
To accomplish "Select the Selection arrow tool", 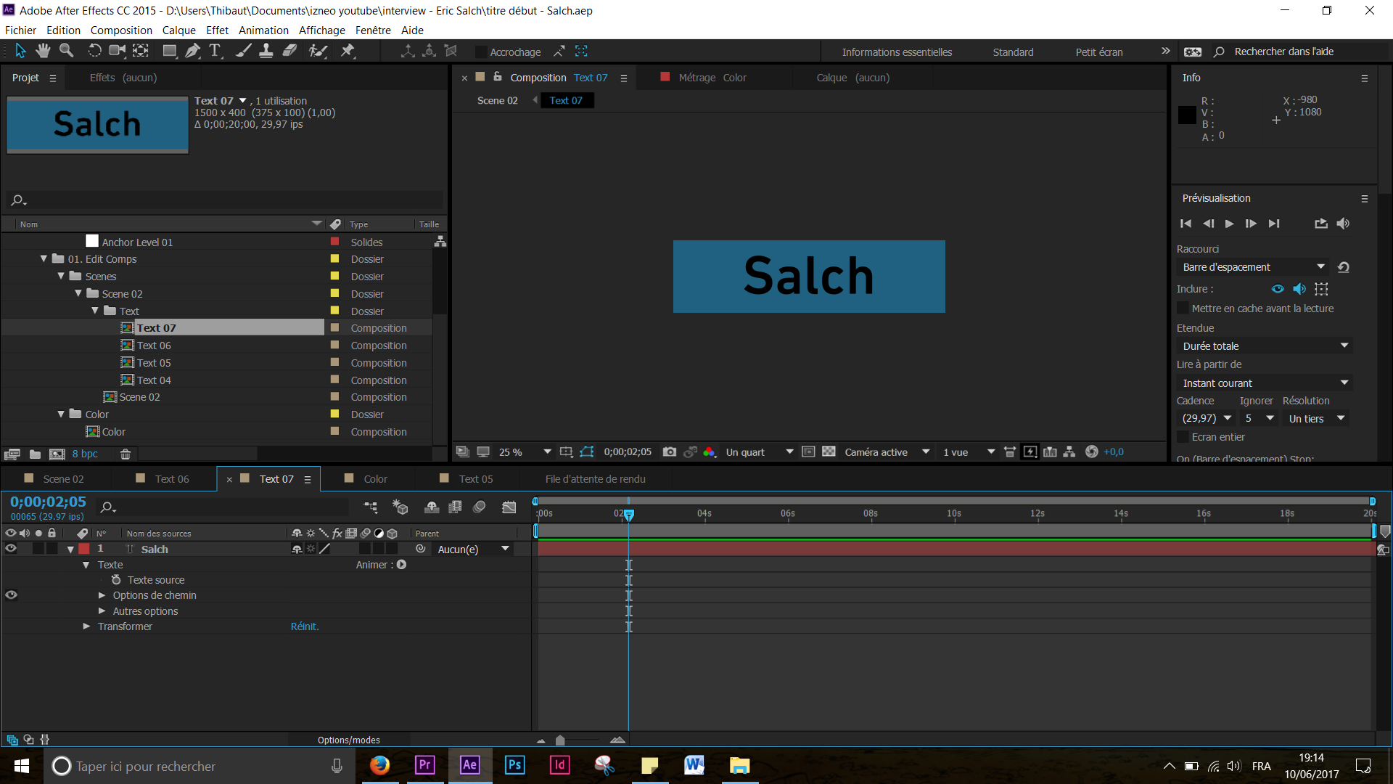I will 20,51.
